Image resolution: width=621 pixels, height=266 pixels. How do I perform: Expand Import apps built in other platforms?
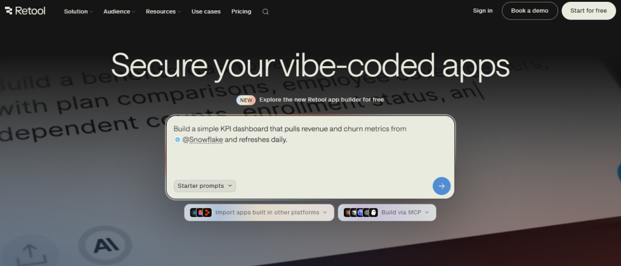259,213
